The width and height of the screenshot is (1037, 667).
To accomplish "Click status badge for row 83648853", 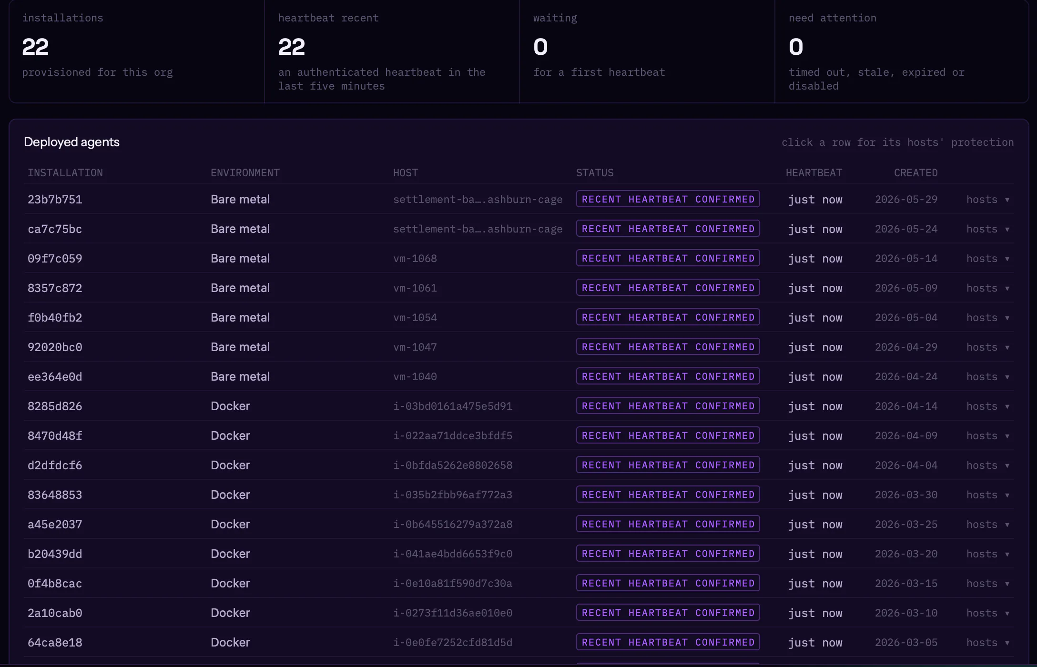I will pyautogui.click(x=668, y=495).
